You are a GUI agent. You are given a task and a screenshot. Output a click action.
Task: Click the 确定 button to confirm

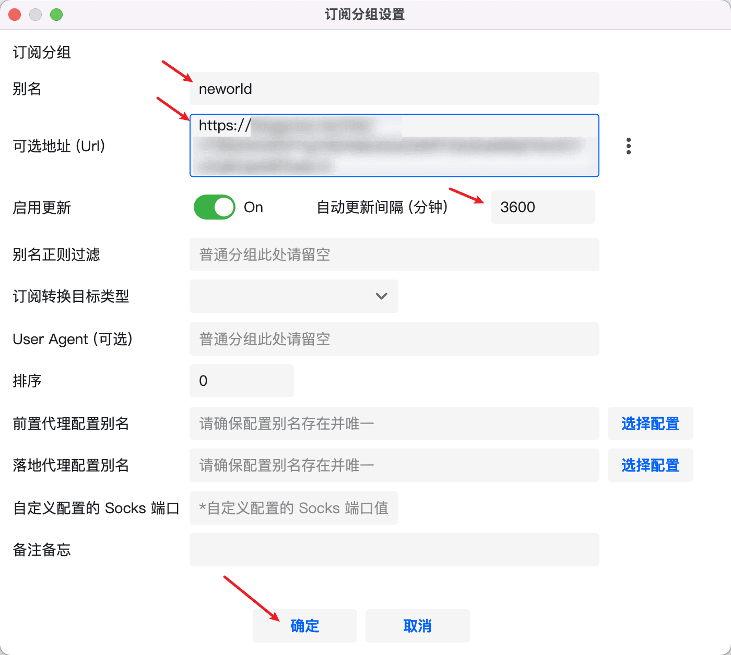click(x=305, y=625)
